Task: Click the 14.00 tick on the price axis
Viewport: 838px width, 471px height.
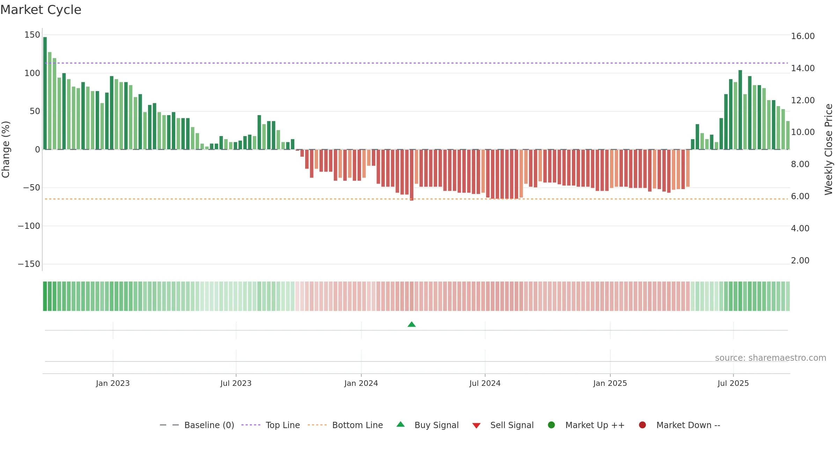Action: coord(803,68)
